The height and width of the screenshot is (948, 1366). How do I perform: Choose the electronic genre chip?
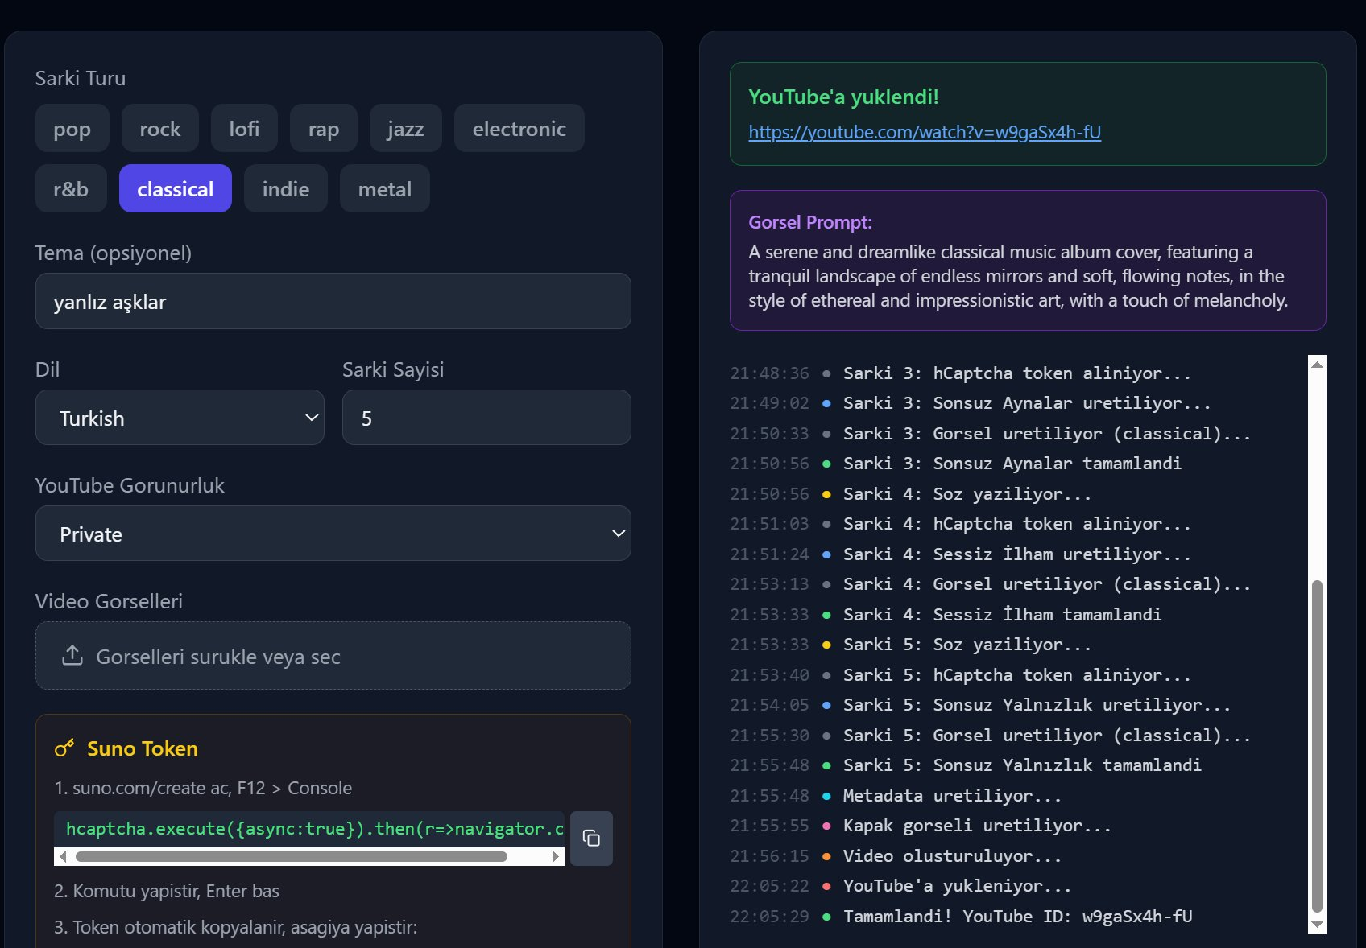click(x=519, y=128)
